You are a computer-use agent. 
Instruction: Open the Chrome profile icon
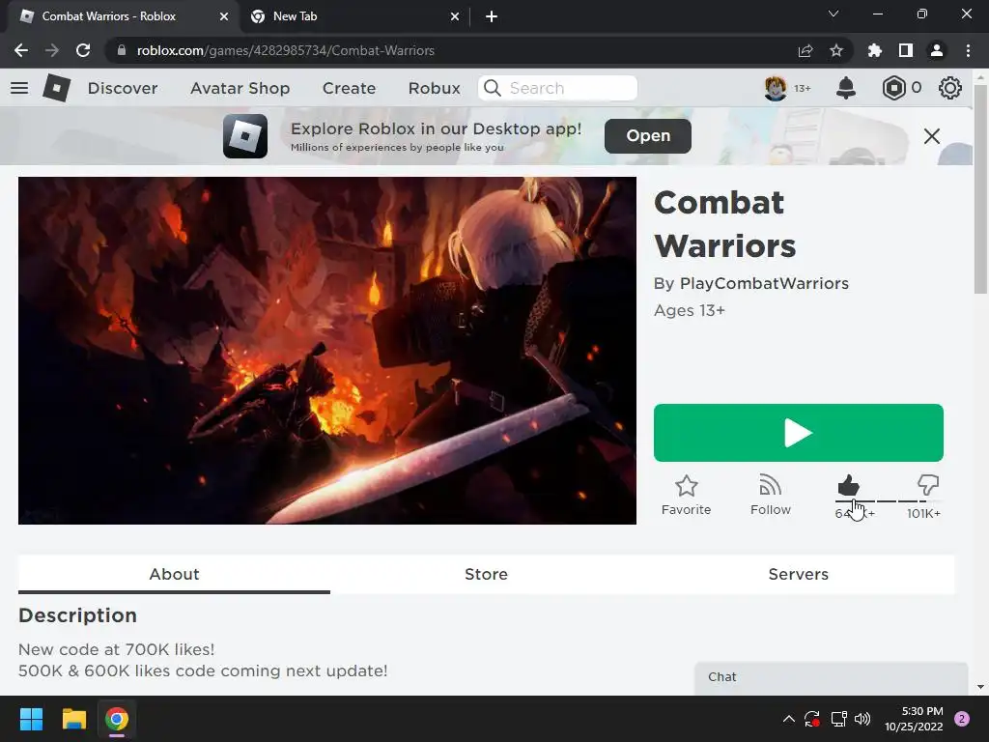(937, 50)
